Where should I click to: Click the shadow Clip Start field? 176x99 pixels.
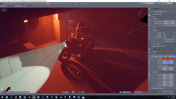tap(168, 75)
